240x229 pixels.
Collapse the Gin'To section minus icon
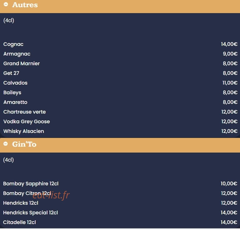6,144
